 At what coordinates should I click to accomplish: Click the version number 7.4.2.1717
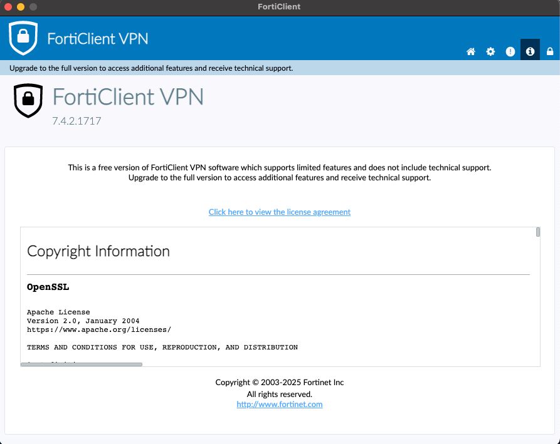[x=77, y=121]
